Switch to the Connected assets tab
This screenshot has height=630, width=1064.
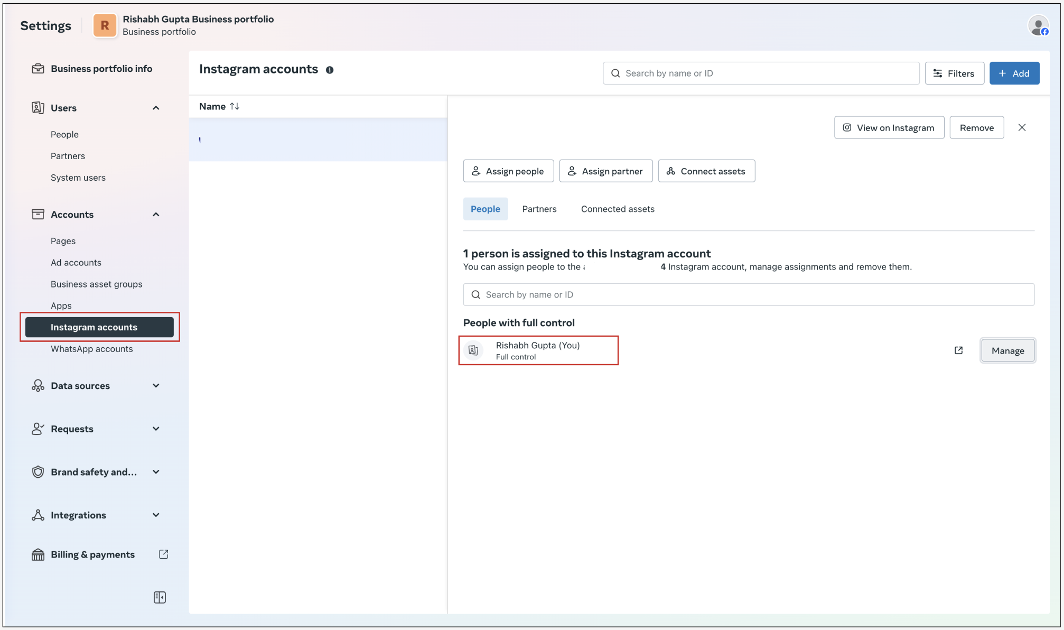617,209
